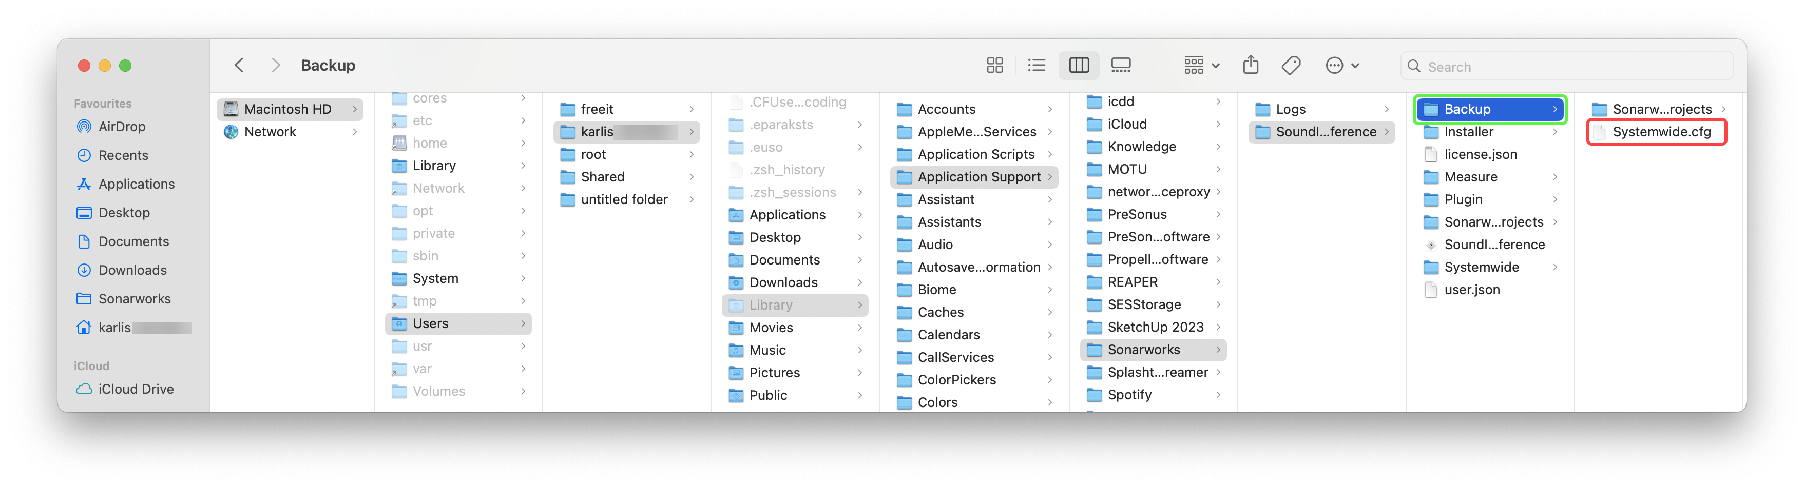The image size is (1804, 488).
Task: Open the group-by options dropdown
Action: pyautogui.click(x=1201, y=66)
